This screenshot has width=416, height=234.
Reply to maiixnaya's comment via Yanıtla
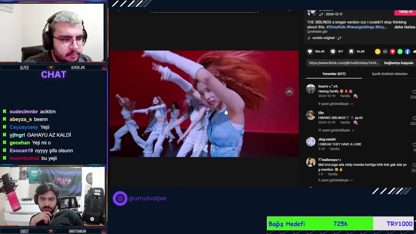tap(333, 174)
